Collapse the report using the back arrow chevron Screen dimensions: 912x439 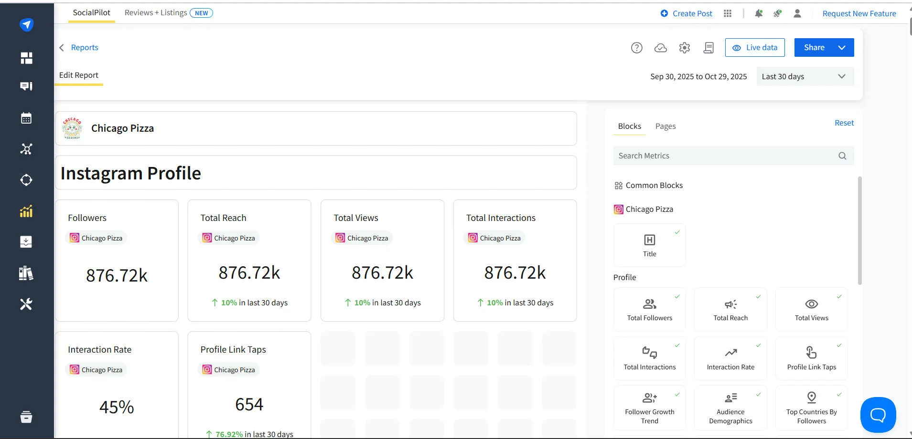pyautogui.click(x=61, y=47)
